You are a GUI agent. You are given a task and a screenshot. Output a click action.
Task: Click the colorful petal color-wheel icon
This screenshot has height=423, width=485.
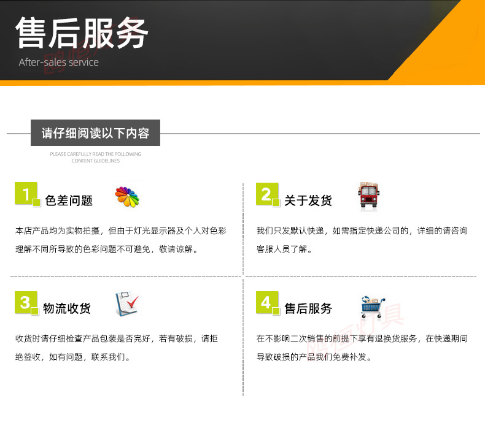[127, 197]
